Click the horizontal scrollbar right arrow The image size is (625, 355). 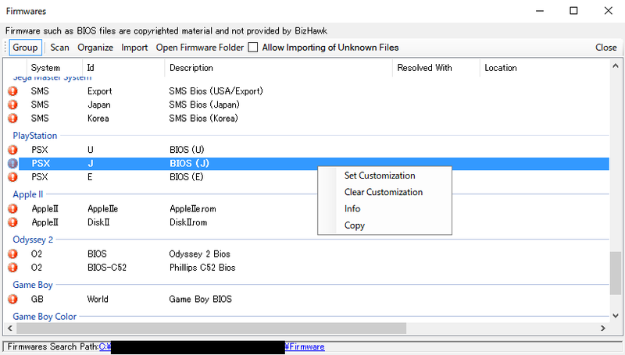(603, 328)
